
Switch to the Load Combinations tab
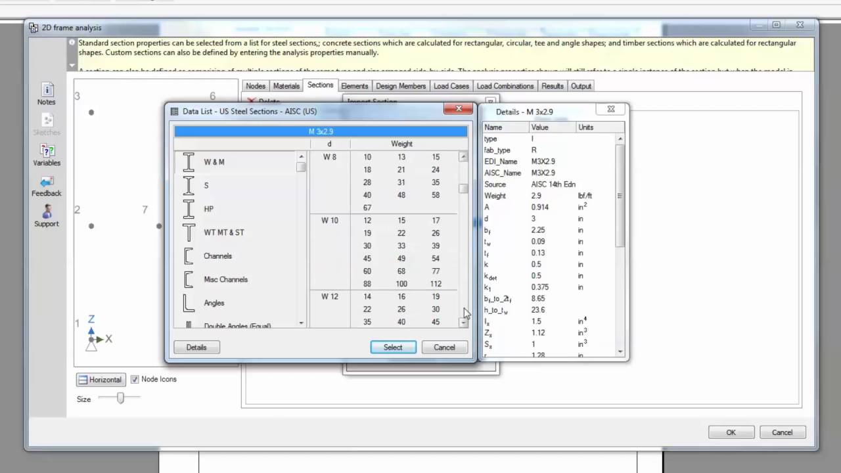505,86
